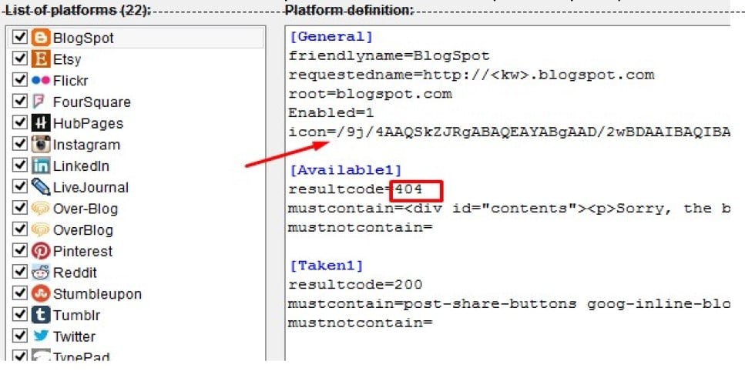
Task: Select Etsy in the platform list
Action: click(67, 59)
